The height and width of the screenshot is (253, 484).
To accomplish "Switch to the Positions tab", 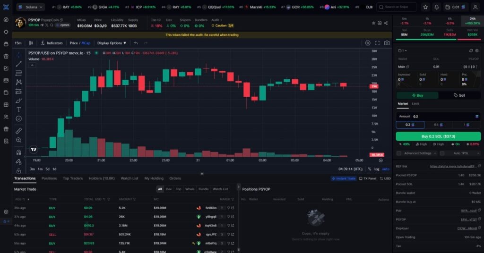I will click(x=49, y=178).
